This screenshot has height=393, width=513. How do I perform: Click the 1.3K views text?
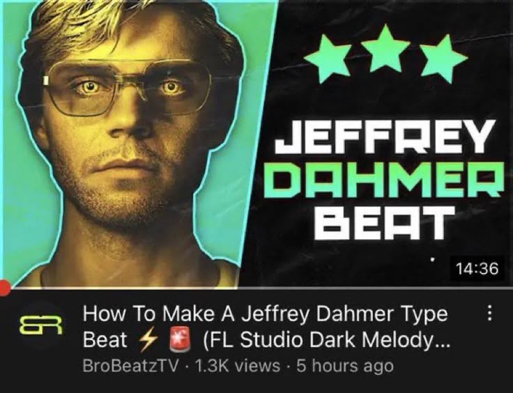click(x=237, y=366)
